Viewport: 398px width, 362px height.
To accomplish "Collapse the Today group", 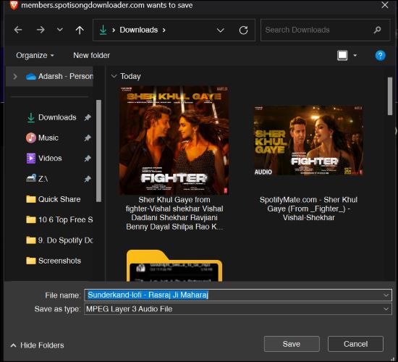I will pyautogui.click(x=114, y=76).
